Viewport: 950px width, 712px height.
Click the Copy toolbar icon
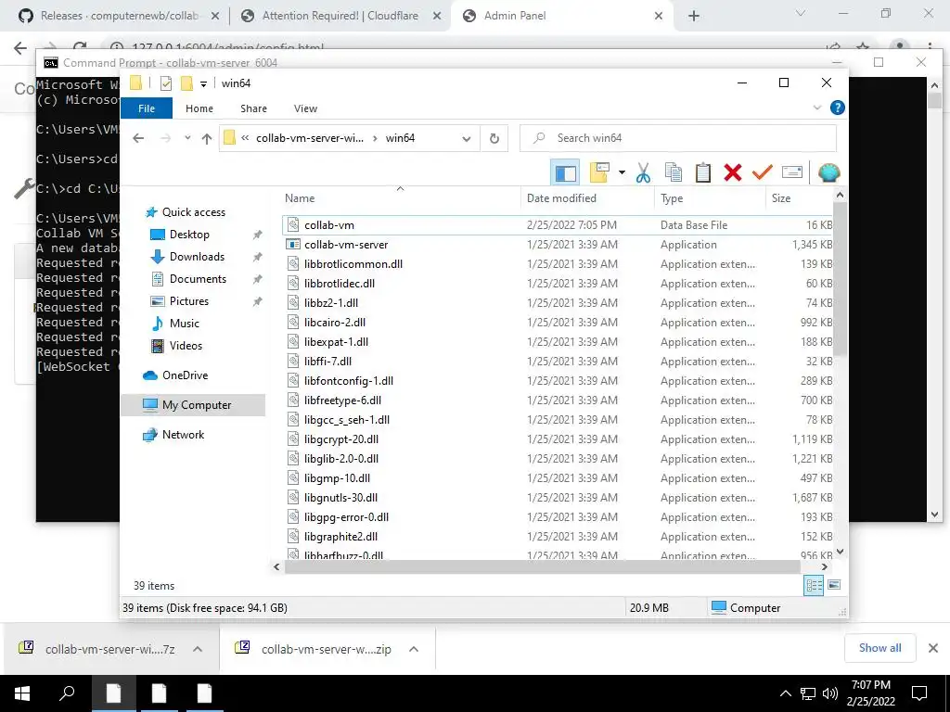click(674, 172)
